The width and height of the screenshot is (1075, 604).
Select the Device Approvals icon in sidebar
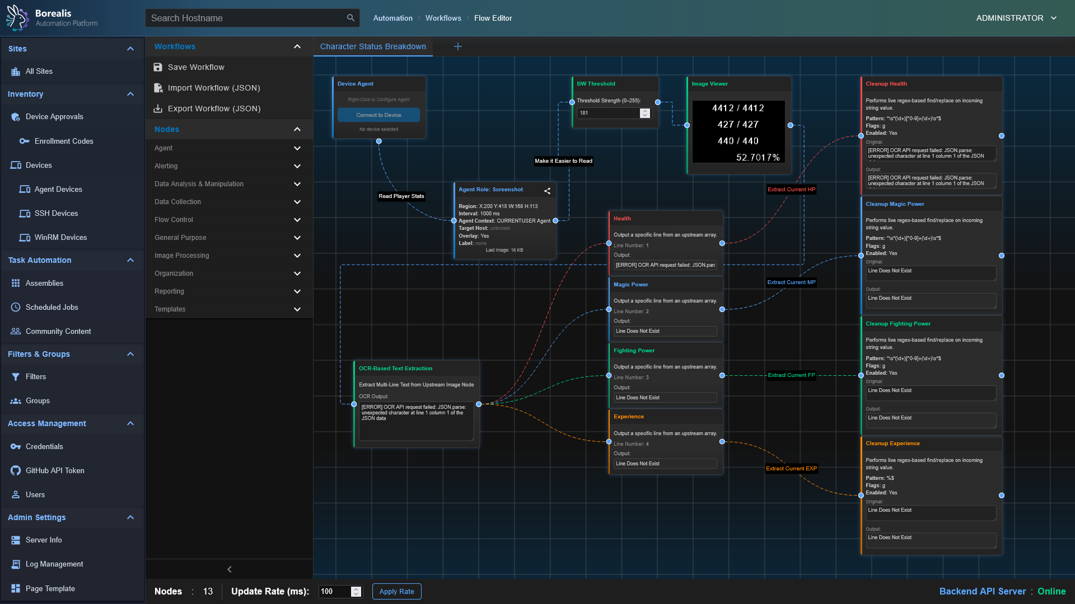coord(15,117)
